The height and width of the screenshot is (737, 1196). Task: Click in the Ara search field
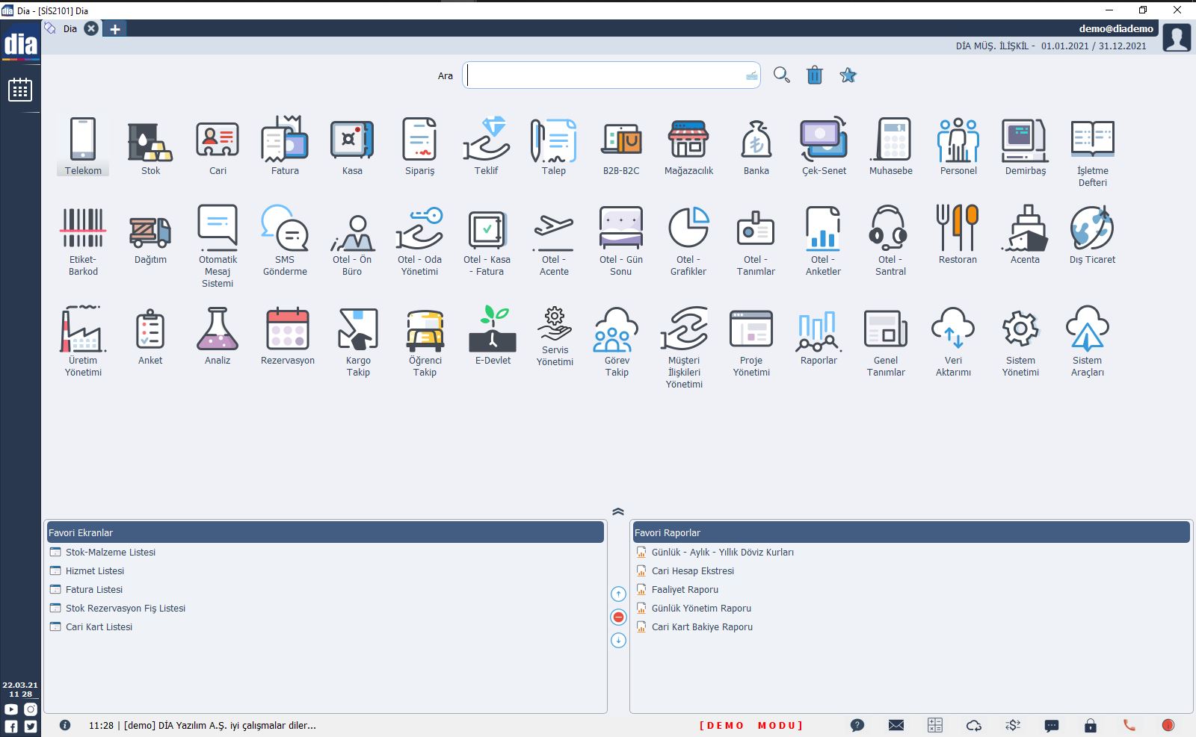click(x=605, y=75)
